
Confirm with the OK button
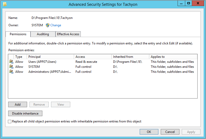[x=149, y=132]
